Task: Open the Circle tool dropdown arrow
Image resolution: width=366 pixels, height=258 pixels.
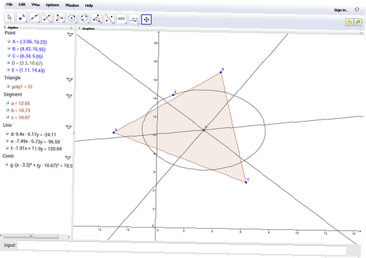Action: (x=76, y=23)
